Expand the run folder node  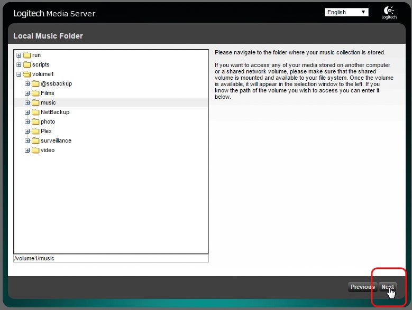(19, 55)
